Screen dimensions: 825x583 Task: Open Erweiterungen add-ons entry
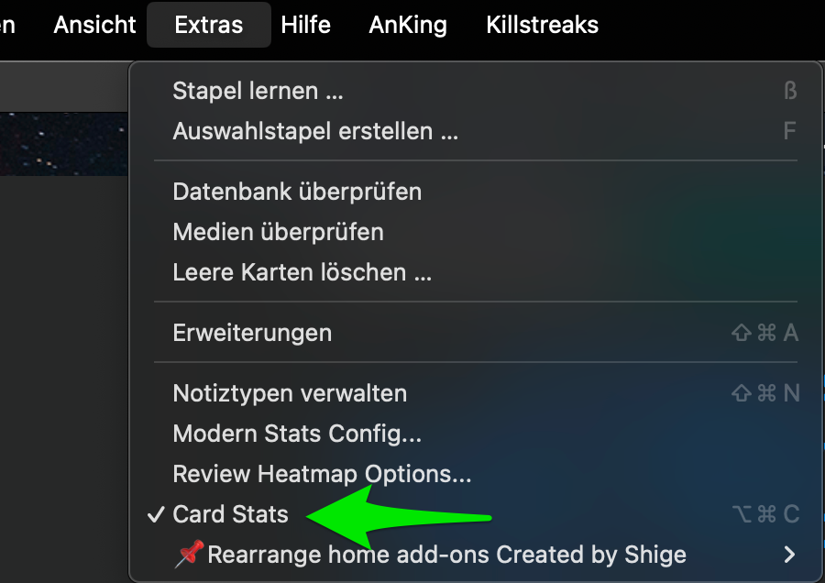(252, 333)
